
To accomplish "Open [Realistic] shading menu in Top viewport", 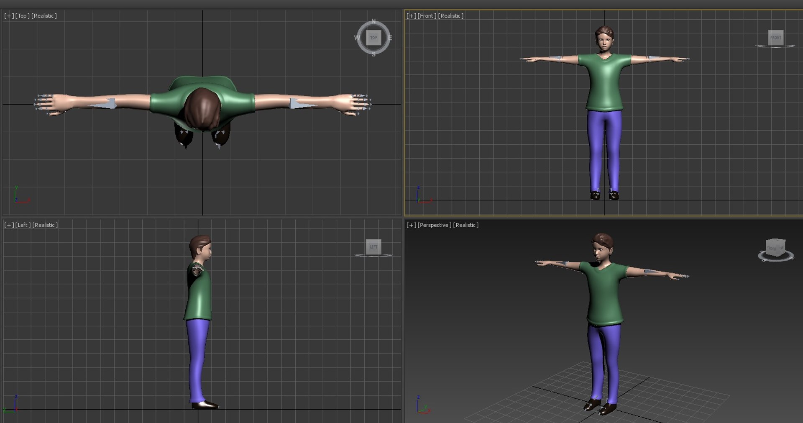I will tap(44, 16).
